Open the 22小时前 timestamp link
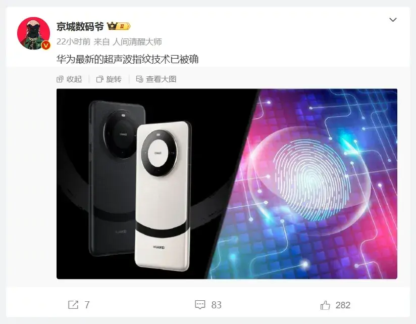 tap(73, 41)
